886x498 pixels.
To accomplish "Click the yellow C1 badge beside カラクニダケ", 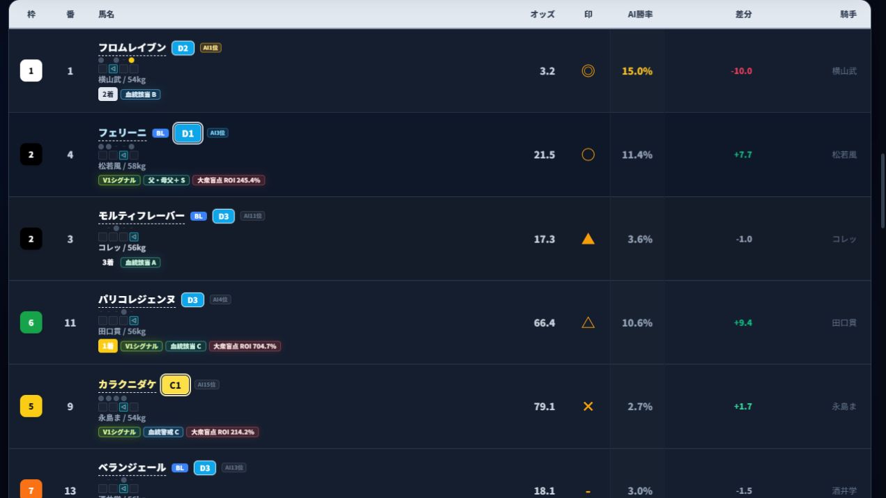I will 175,384.
